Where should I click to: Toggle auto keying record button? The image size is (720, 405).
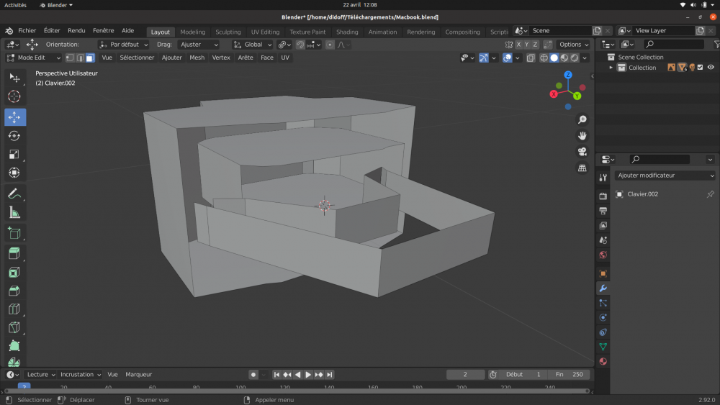[x=253, y=375]
